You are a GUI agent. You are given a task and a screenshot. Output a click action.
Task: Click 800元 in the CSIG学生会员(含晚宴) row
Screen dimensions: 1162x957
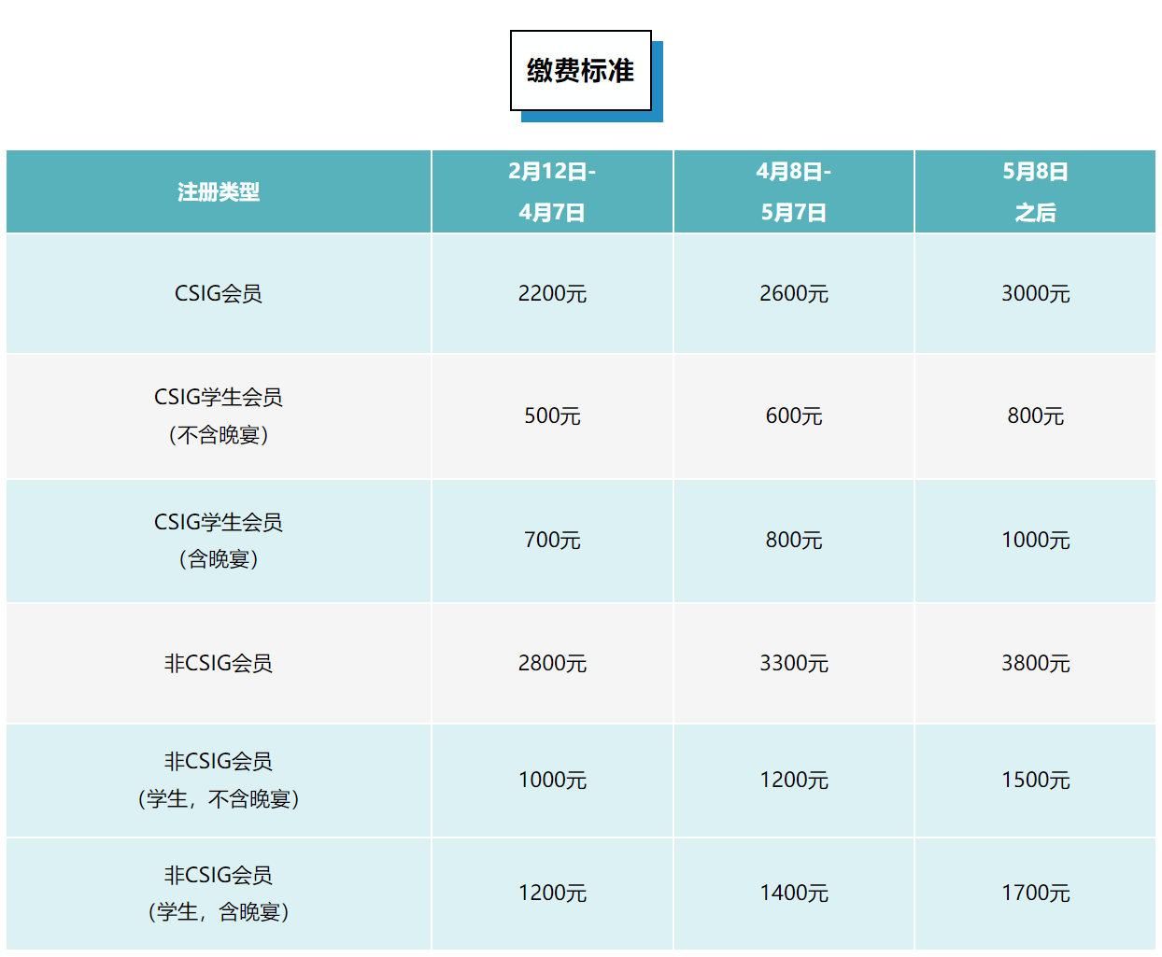[794, 541]
